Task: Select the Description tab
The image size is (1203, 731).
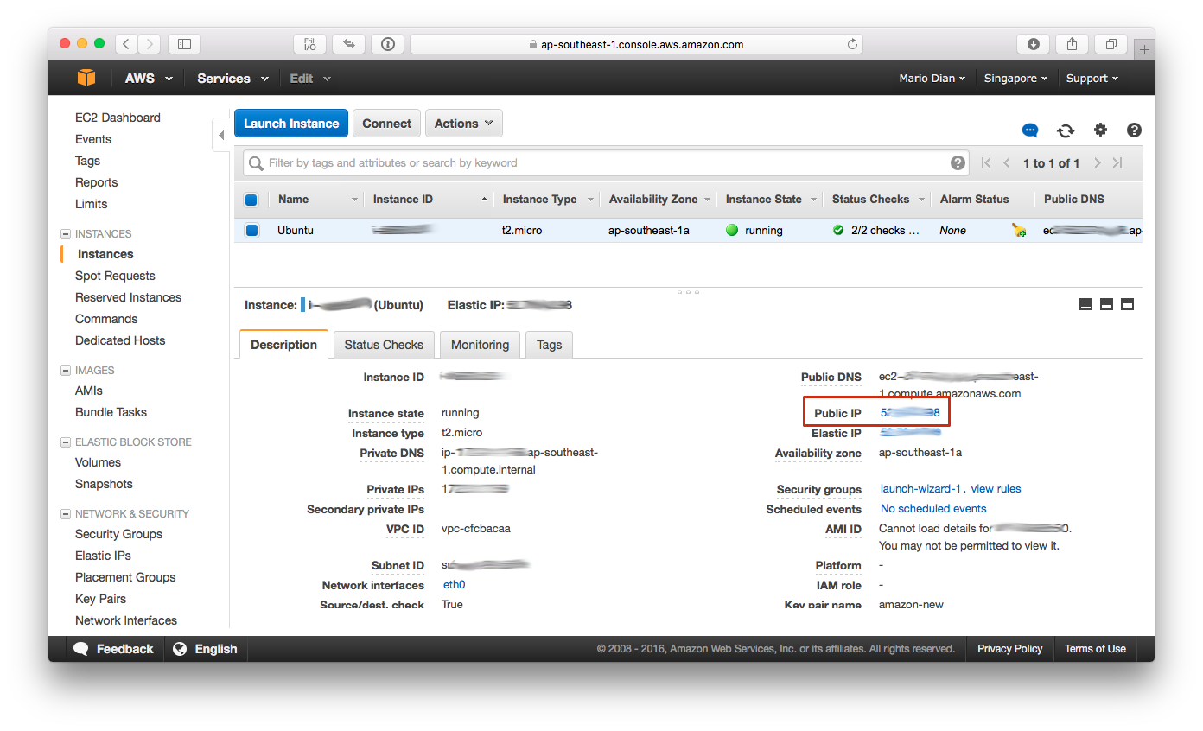Action: (x=283, y=344)
